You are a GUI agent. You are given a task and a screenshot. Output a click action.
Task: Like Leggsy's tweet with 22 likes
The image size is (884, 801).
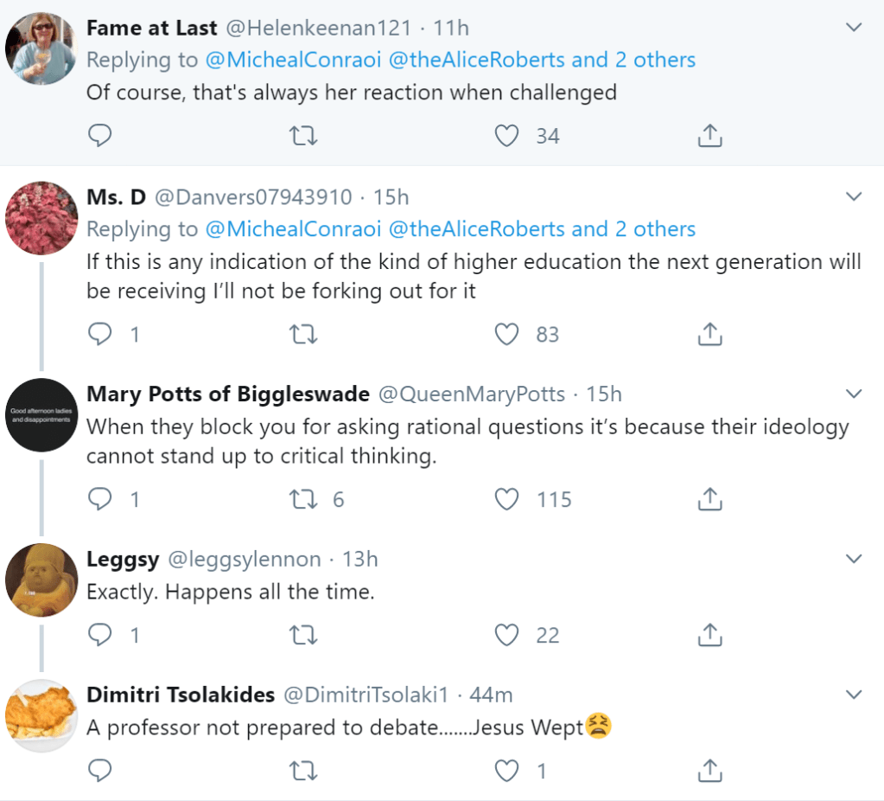pos(506,635)
